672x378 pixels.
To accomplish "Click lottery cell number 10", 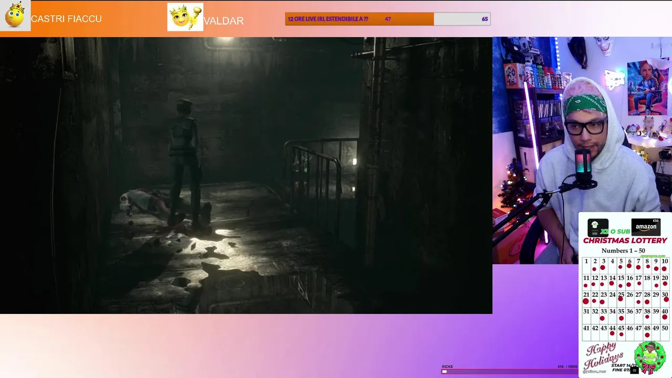I will click(665, 265).
